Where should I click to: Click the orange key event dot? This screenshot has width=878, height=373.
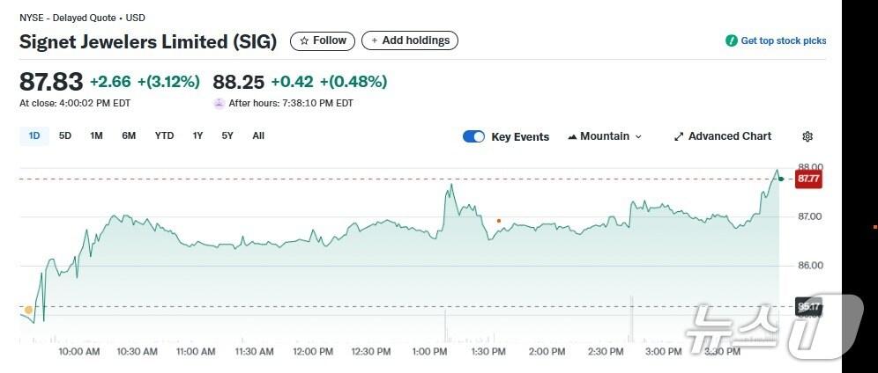[499, 221]
